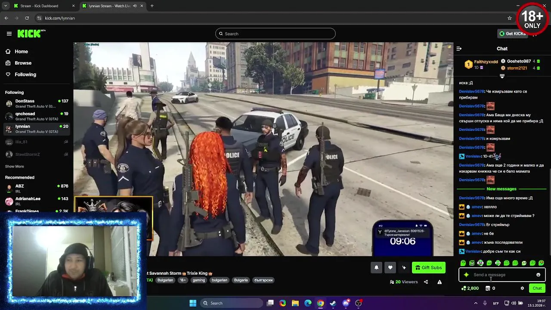This screenshot has width=551, height=310.
Task: Click the Bulgarian stream tag
Action: coord(165,280)
